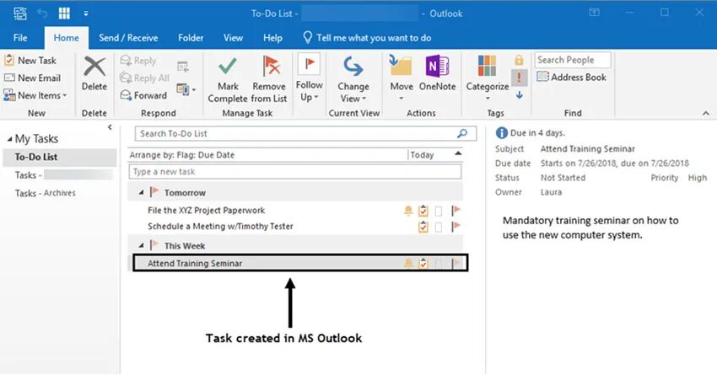Click the Delete X icon
Image resolution: width=717 pixels, height=375 pixels.
coord(94,67)
